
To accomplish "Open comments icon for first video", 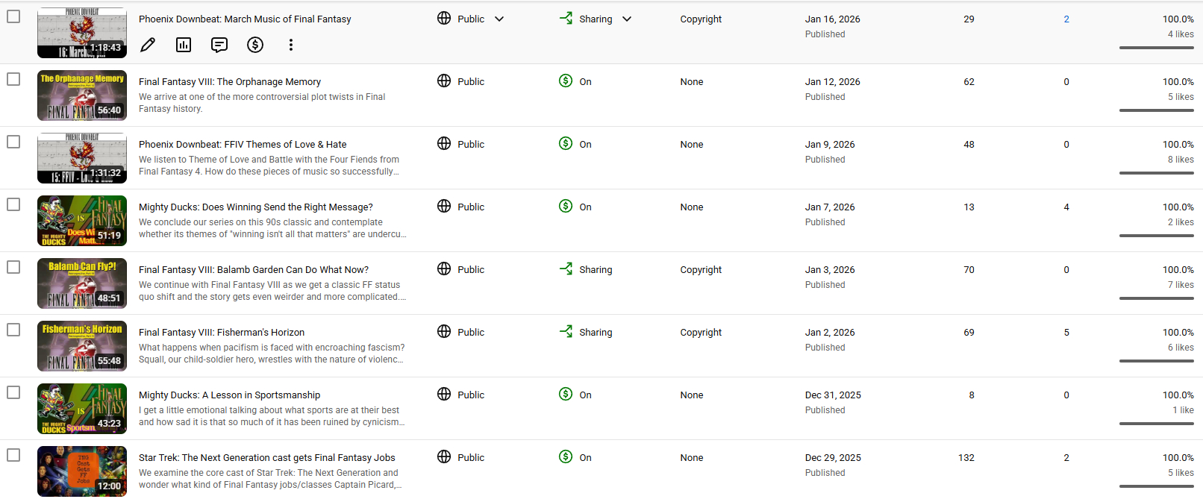I will coord(219,45).
